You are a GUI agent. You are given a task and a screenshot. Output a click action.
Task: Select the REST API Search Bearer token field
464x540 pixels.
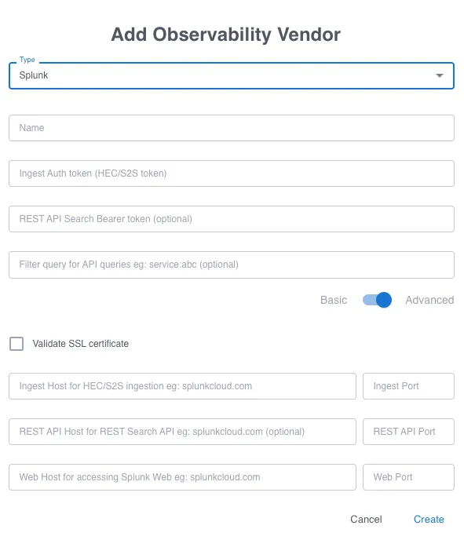click(x=232, y=219)
